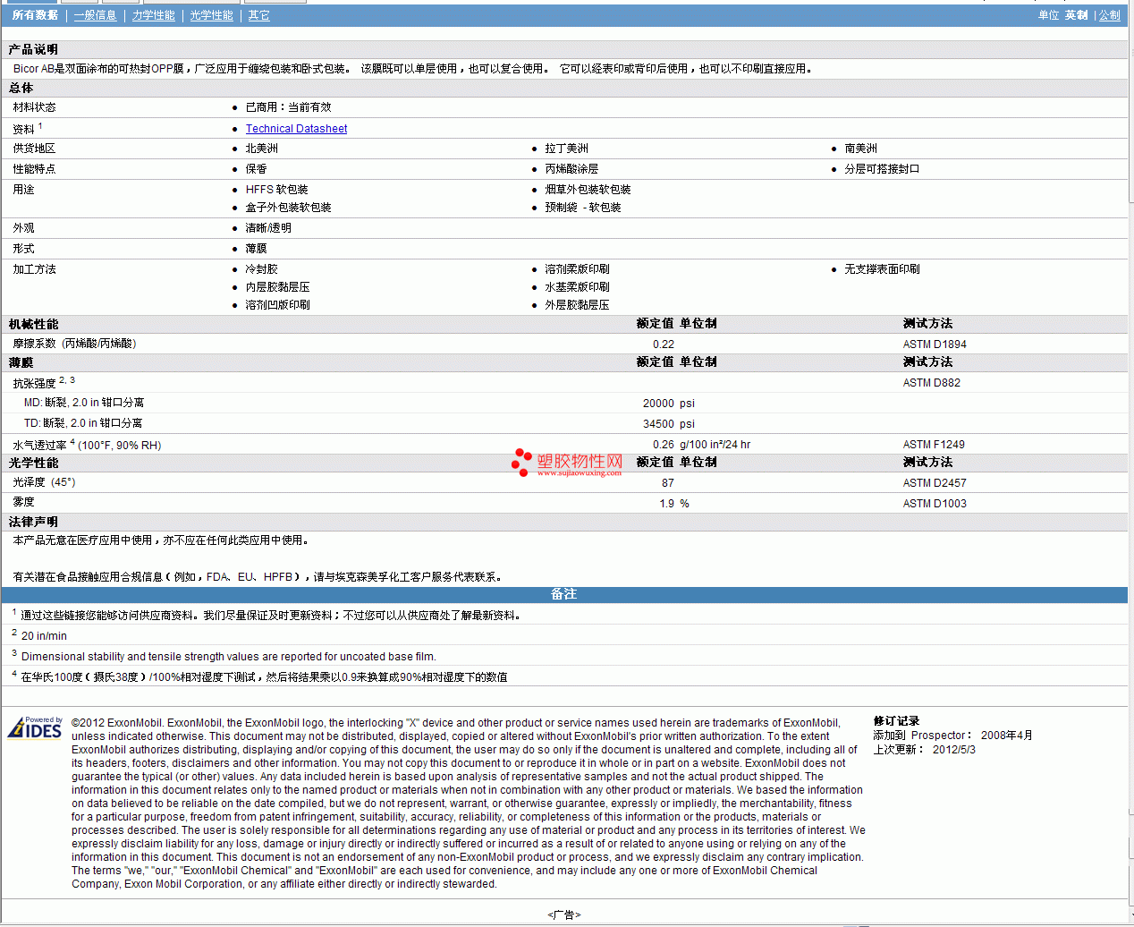Open the Technical Datasheet link
Viewport: 1134px width, 927px height.
[297, 129]
